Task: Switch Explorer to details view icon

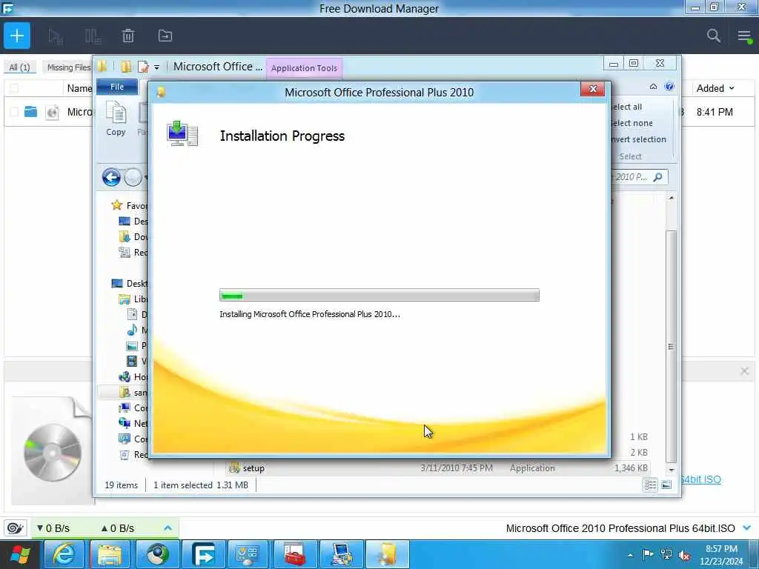Action: point(650,485)
